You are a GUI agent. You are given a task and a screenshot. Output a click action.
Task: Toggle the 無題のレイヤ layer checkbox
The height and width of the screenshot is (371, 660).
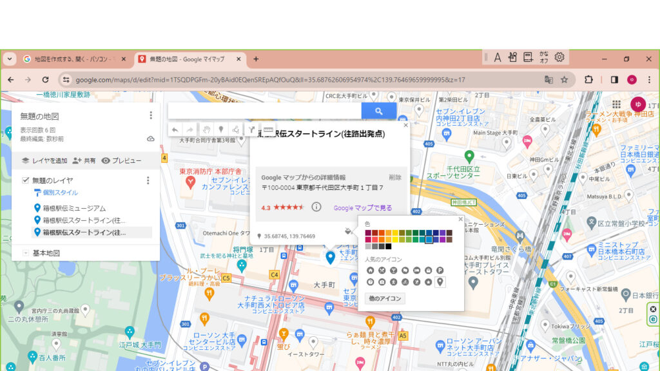pos(26,180)
